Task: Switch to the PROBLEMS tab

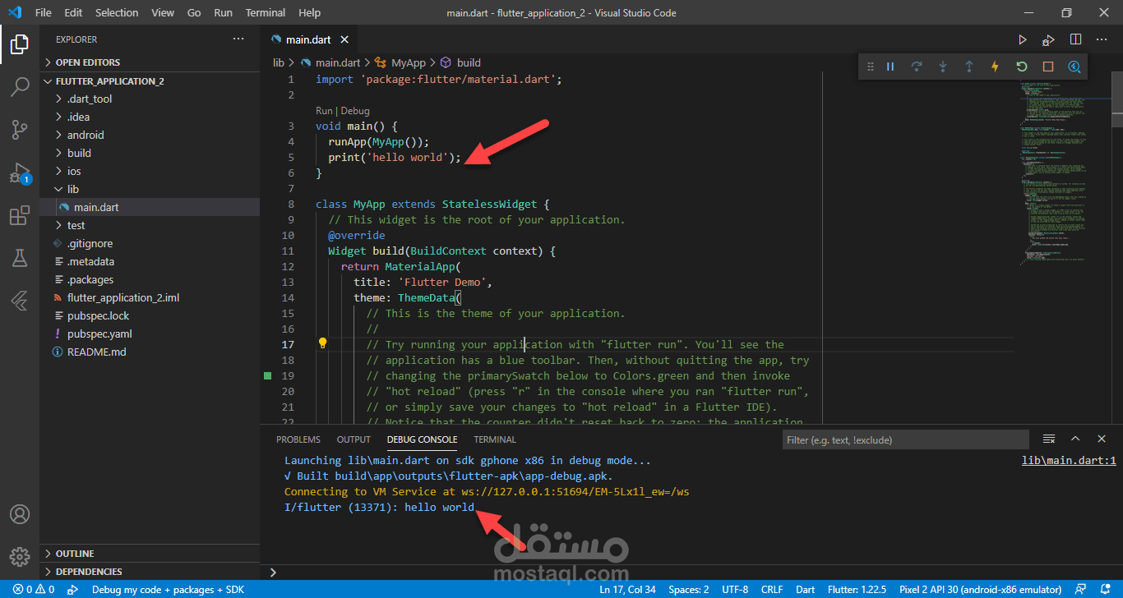Action: 298,439
